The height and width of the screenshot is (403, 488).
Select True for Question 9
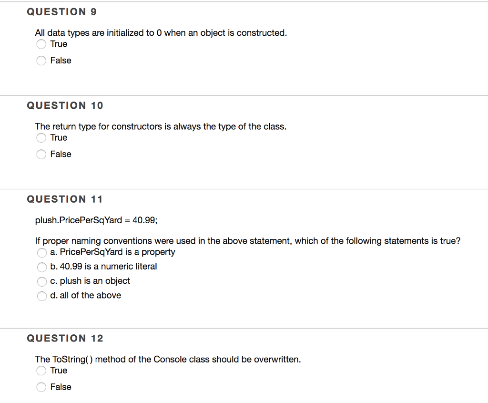coord(41,44)
